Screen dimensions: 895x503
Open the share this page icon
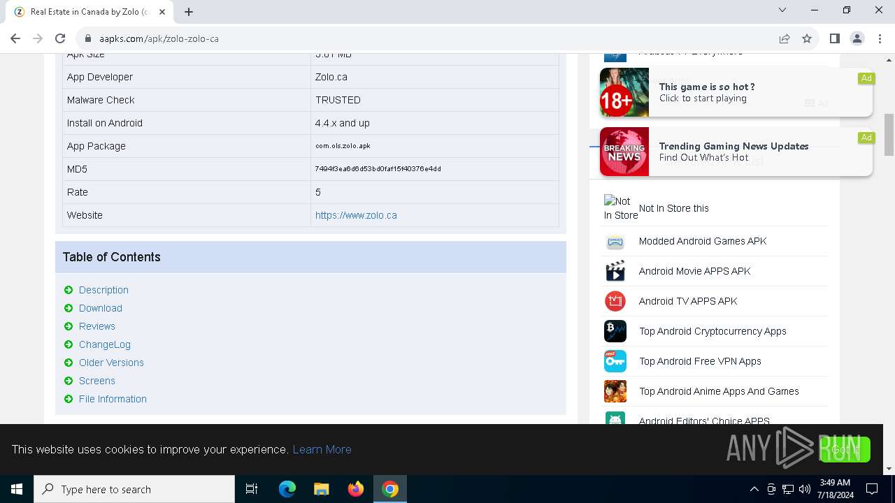(785, 38)
